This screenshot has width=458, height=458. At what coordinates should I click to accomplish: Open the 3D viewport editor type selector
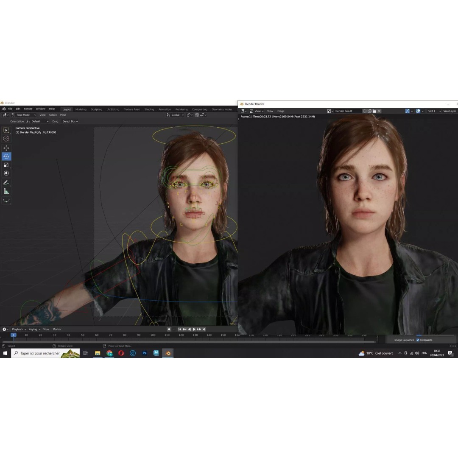coord(6,115)
